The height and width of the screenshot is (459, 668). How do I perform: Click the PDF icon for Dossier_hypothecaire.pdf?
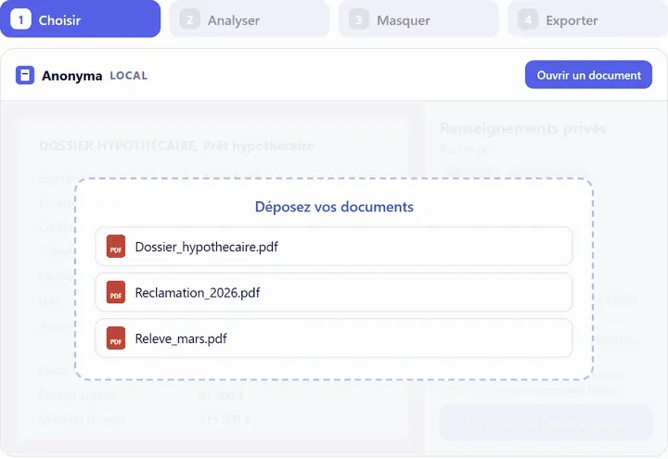(x=116, y=247)
